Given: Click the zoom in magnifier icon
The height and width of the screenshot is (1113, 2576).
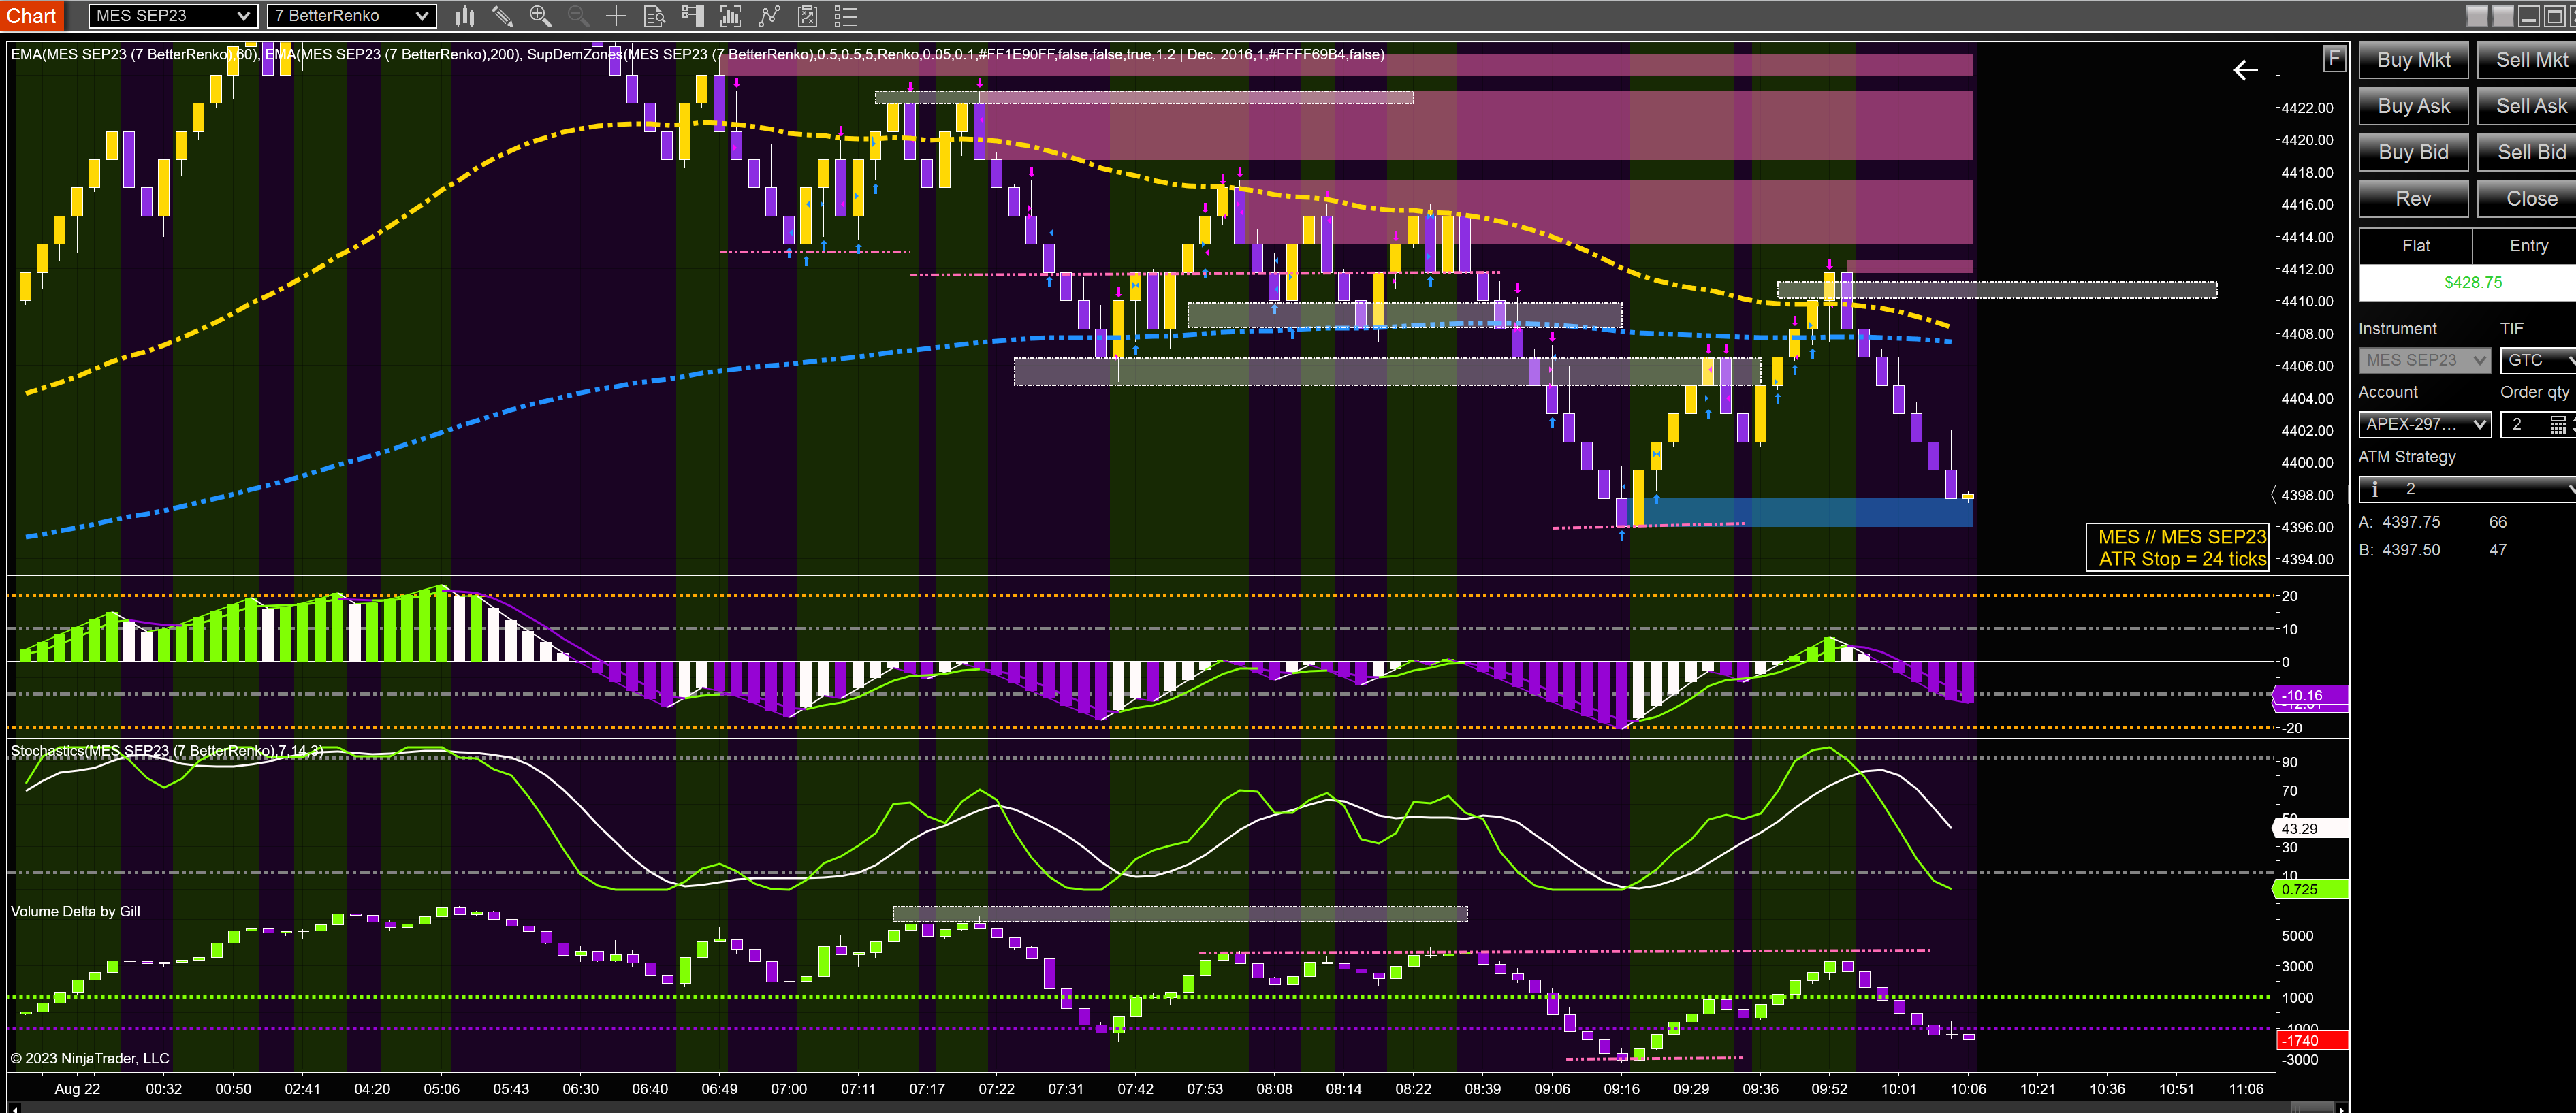Looking at the screenshot, I should (540, 16).
